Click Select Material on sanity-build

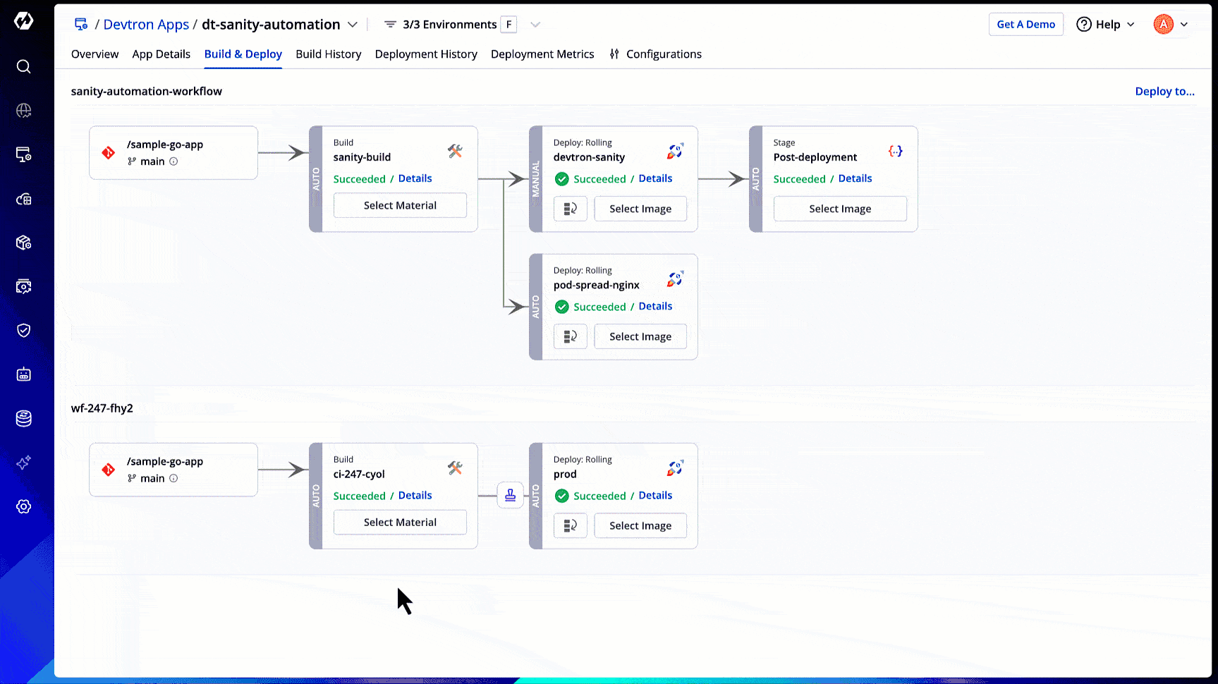click(x=400, y=205)
